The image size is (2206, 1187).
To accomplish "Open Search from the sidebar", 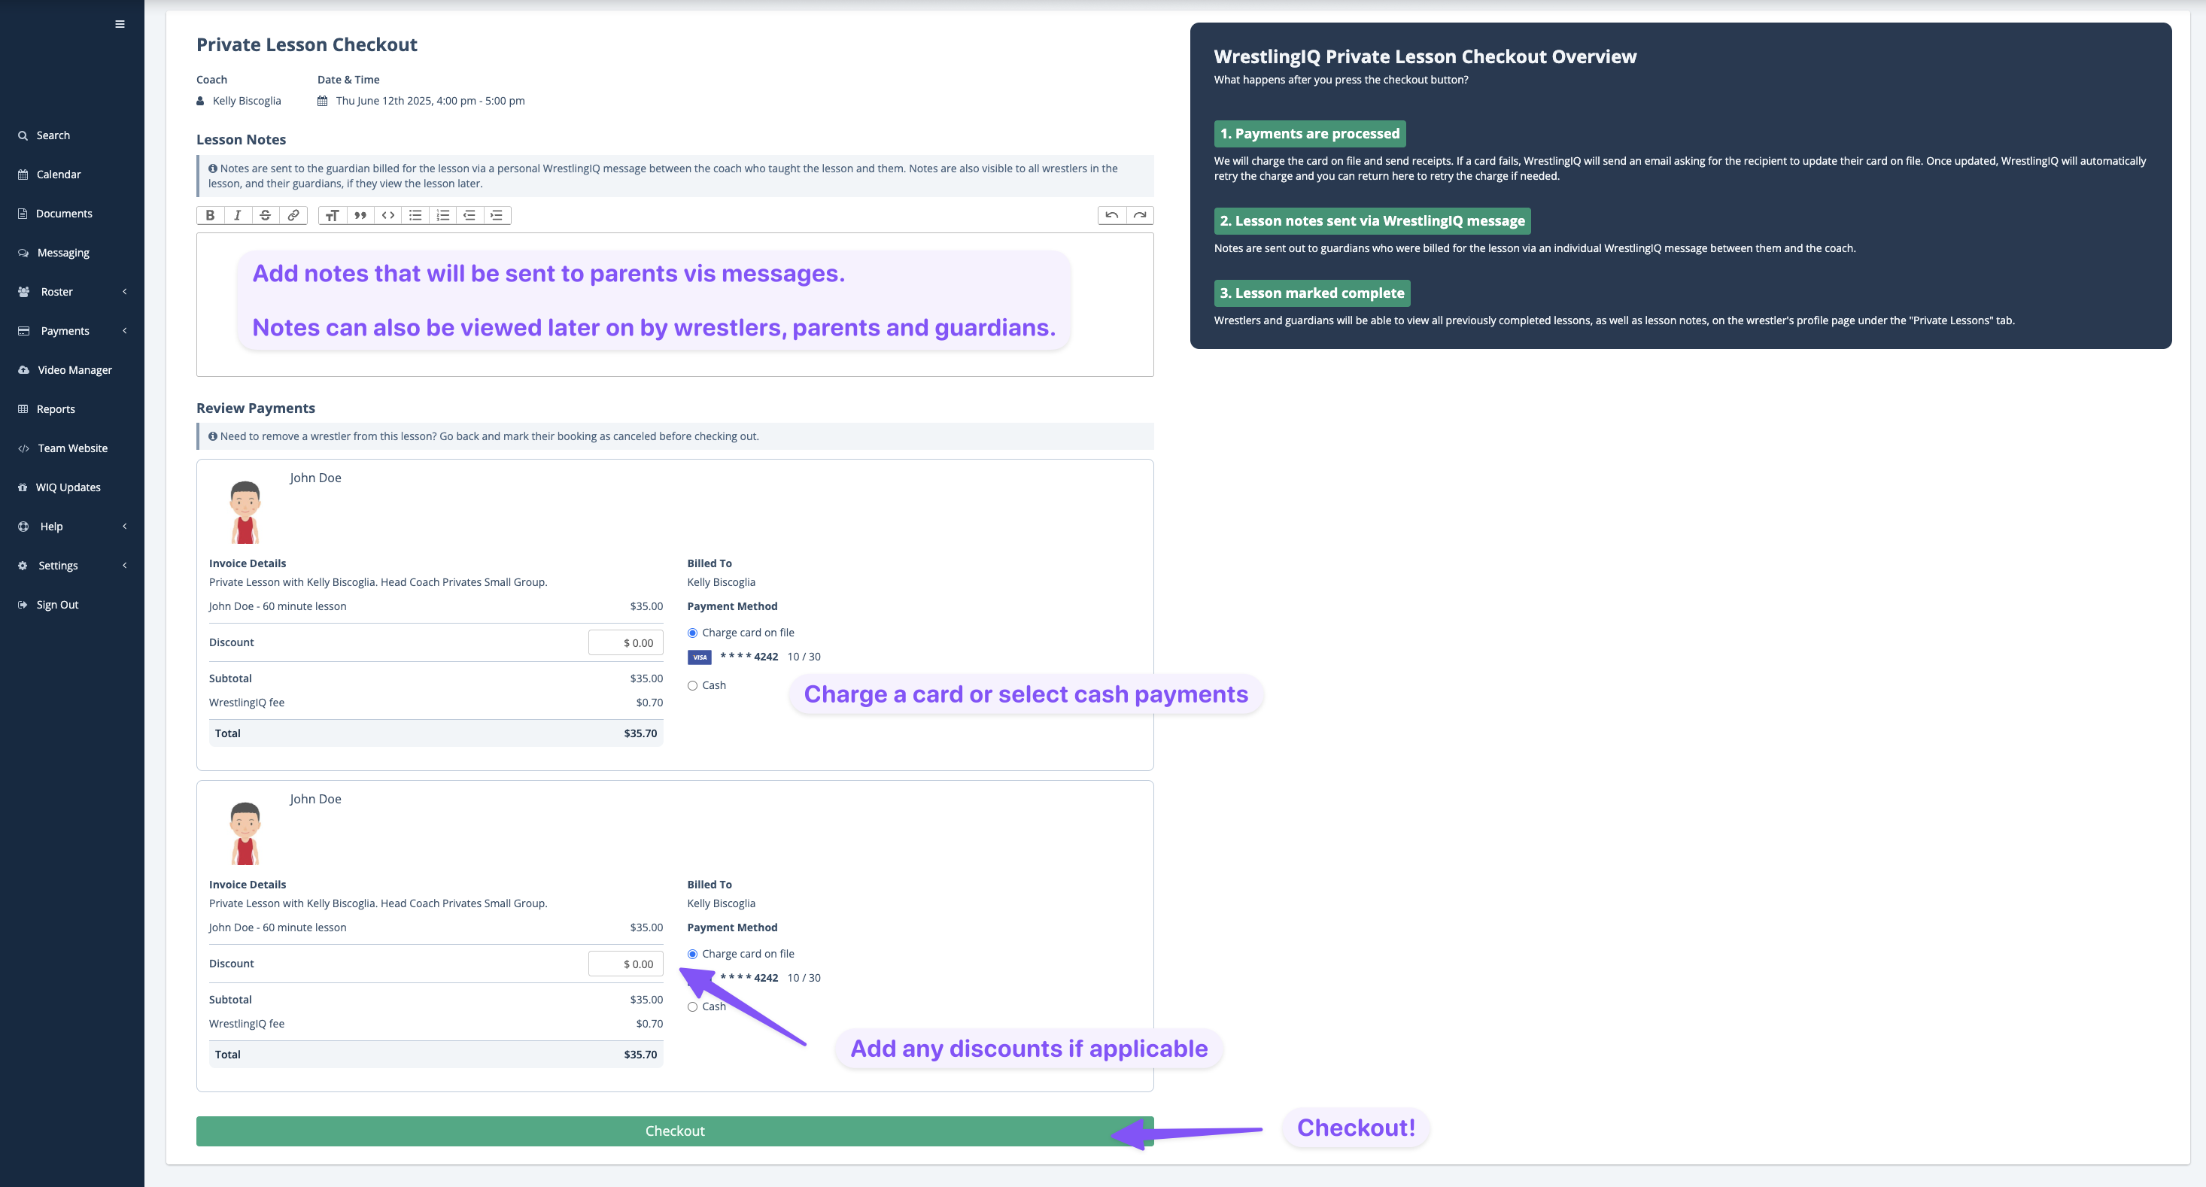I will click(53, 135).
